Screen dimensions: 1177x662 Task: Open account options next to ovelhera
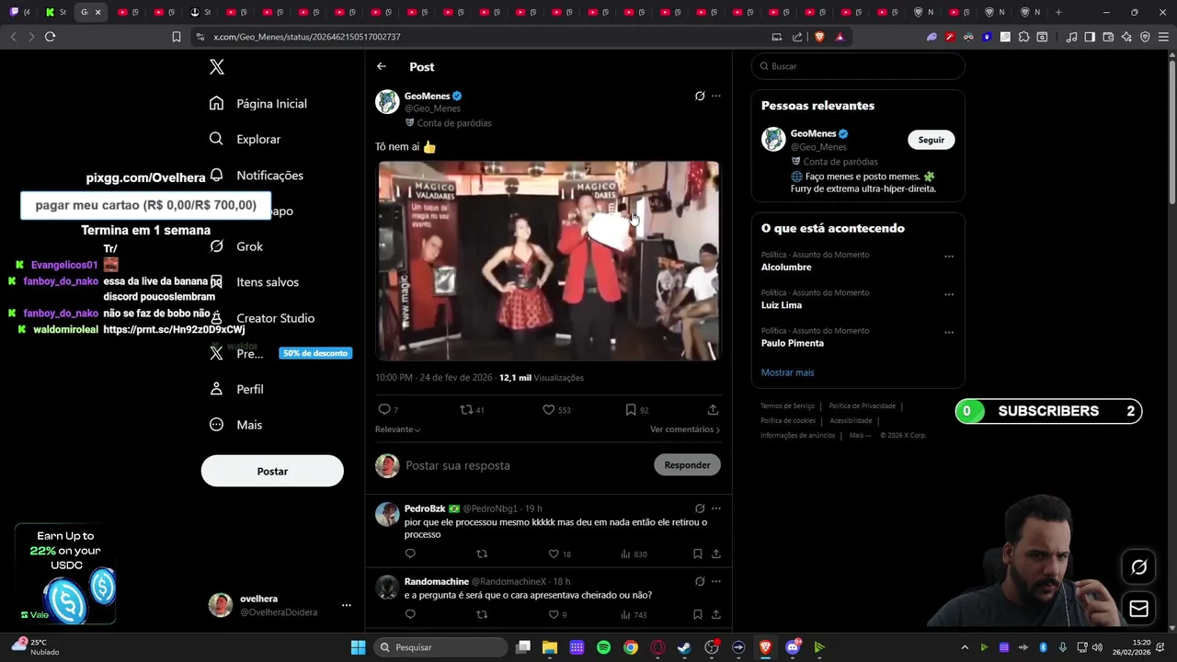[347, 605]
